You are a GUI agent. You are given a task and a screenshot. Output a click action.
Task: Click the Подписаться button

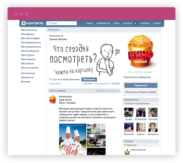pyautogui.click(x=141, y=85)
